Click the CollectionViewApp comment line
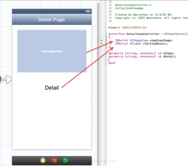 tap(126, 8)
